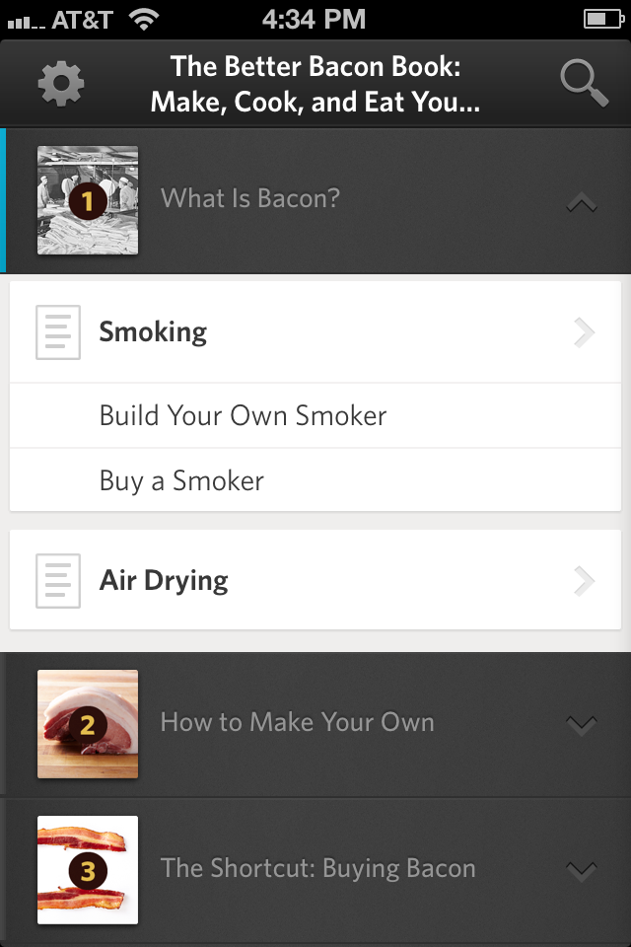The image size is (631, 947).
Task: Expand The Shortcut: Buying Bacon chapter
Action: click(582, 870)
